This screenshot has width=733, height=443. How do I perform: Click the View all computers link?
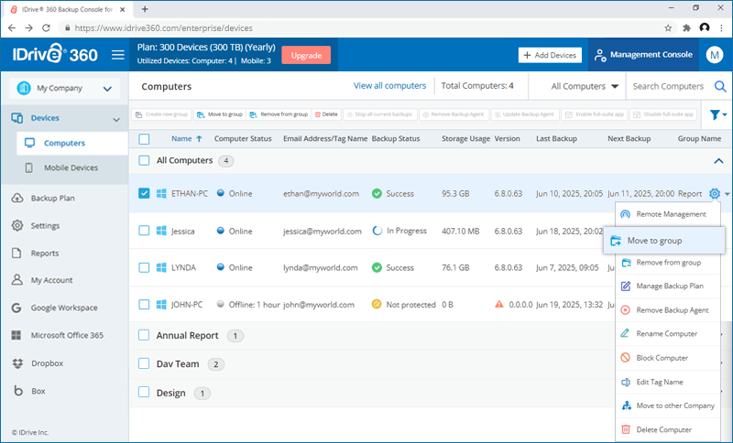click(389, 86)
